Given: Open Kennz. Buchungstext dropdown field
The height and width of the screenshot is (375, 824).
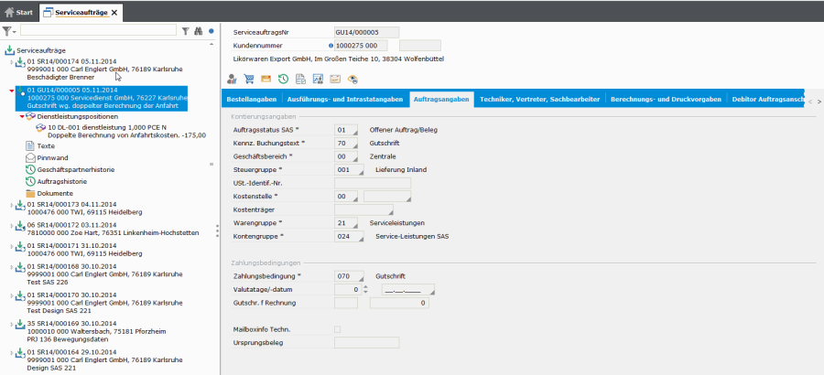Looking at the screenshot, I should (x=346, y=143).
